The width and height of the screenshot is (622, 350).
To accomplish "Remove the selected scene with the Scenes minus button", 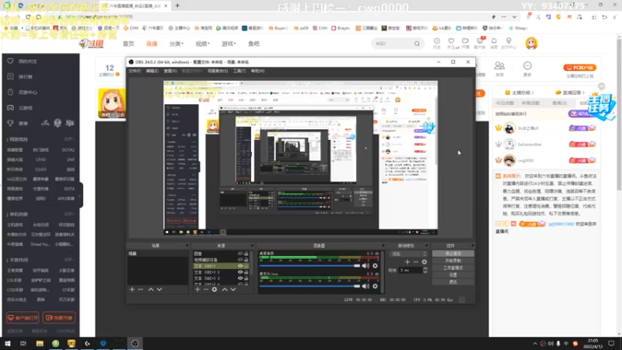I will (141, 289).
